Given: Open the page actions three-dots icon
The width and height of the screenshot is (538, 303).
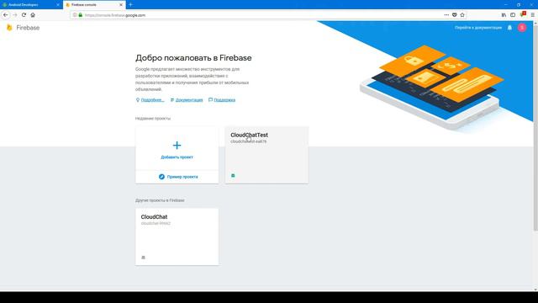Looking at the screenshot, I should (446, 15).
